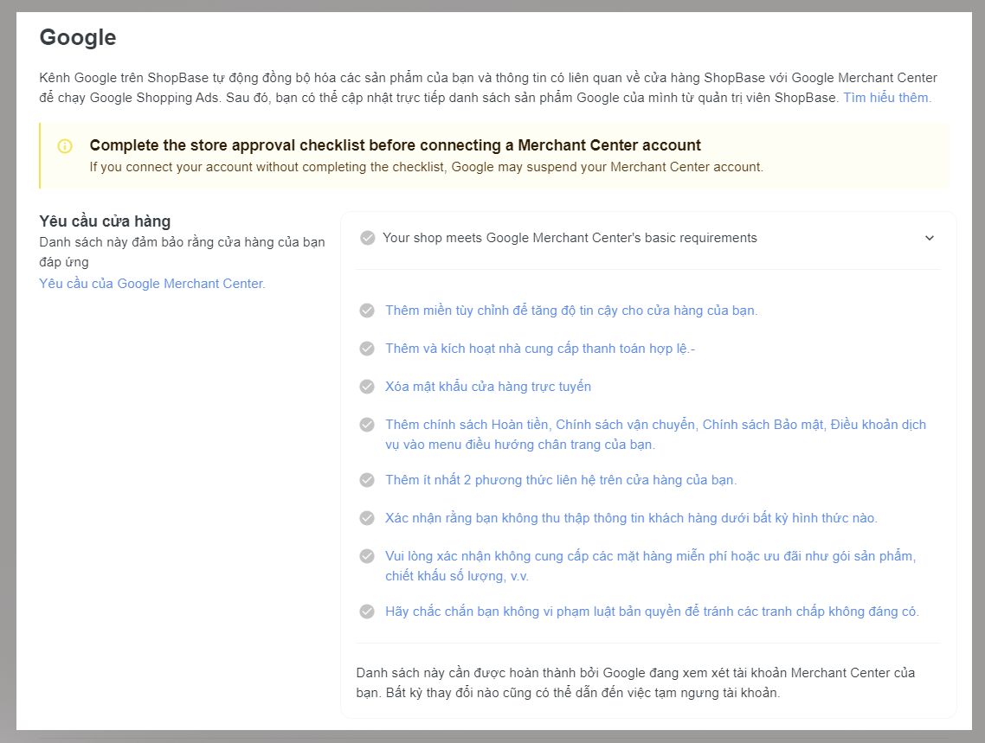985x743 pixels.
Task: Click 'Your shop meets Google Merchant Center's' header
Action: pos(570,238)
